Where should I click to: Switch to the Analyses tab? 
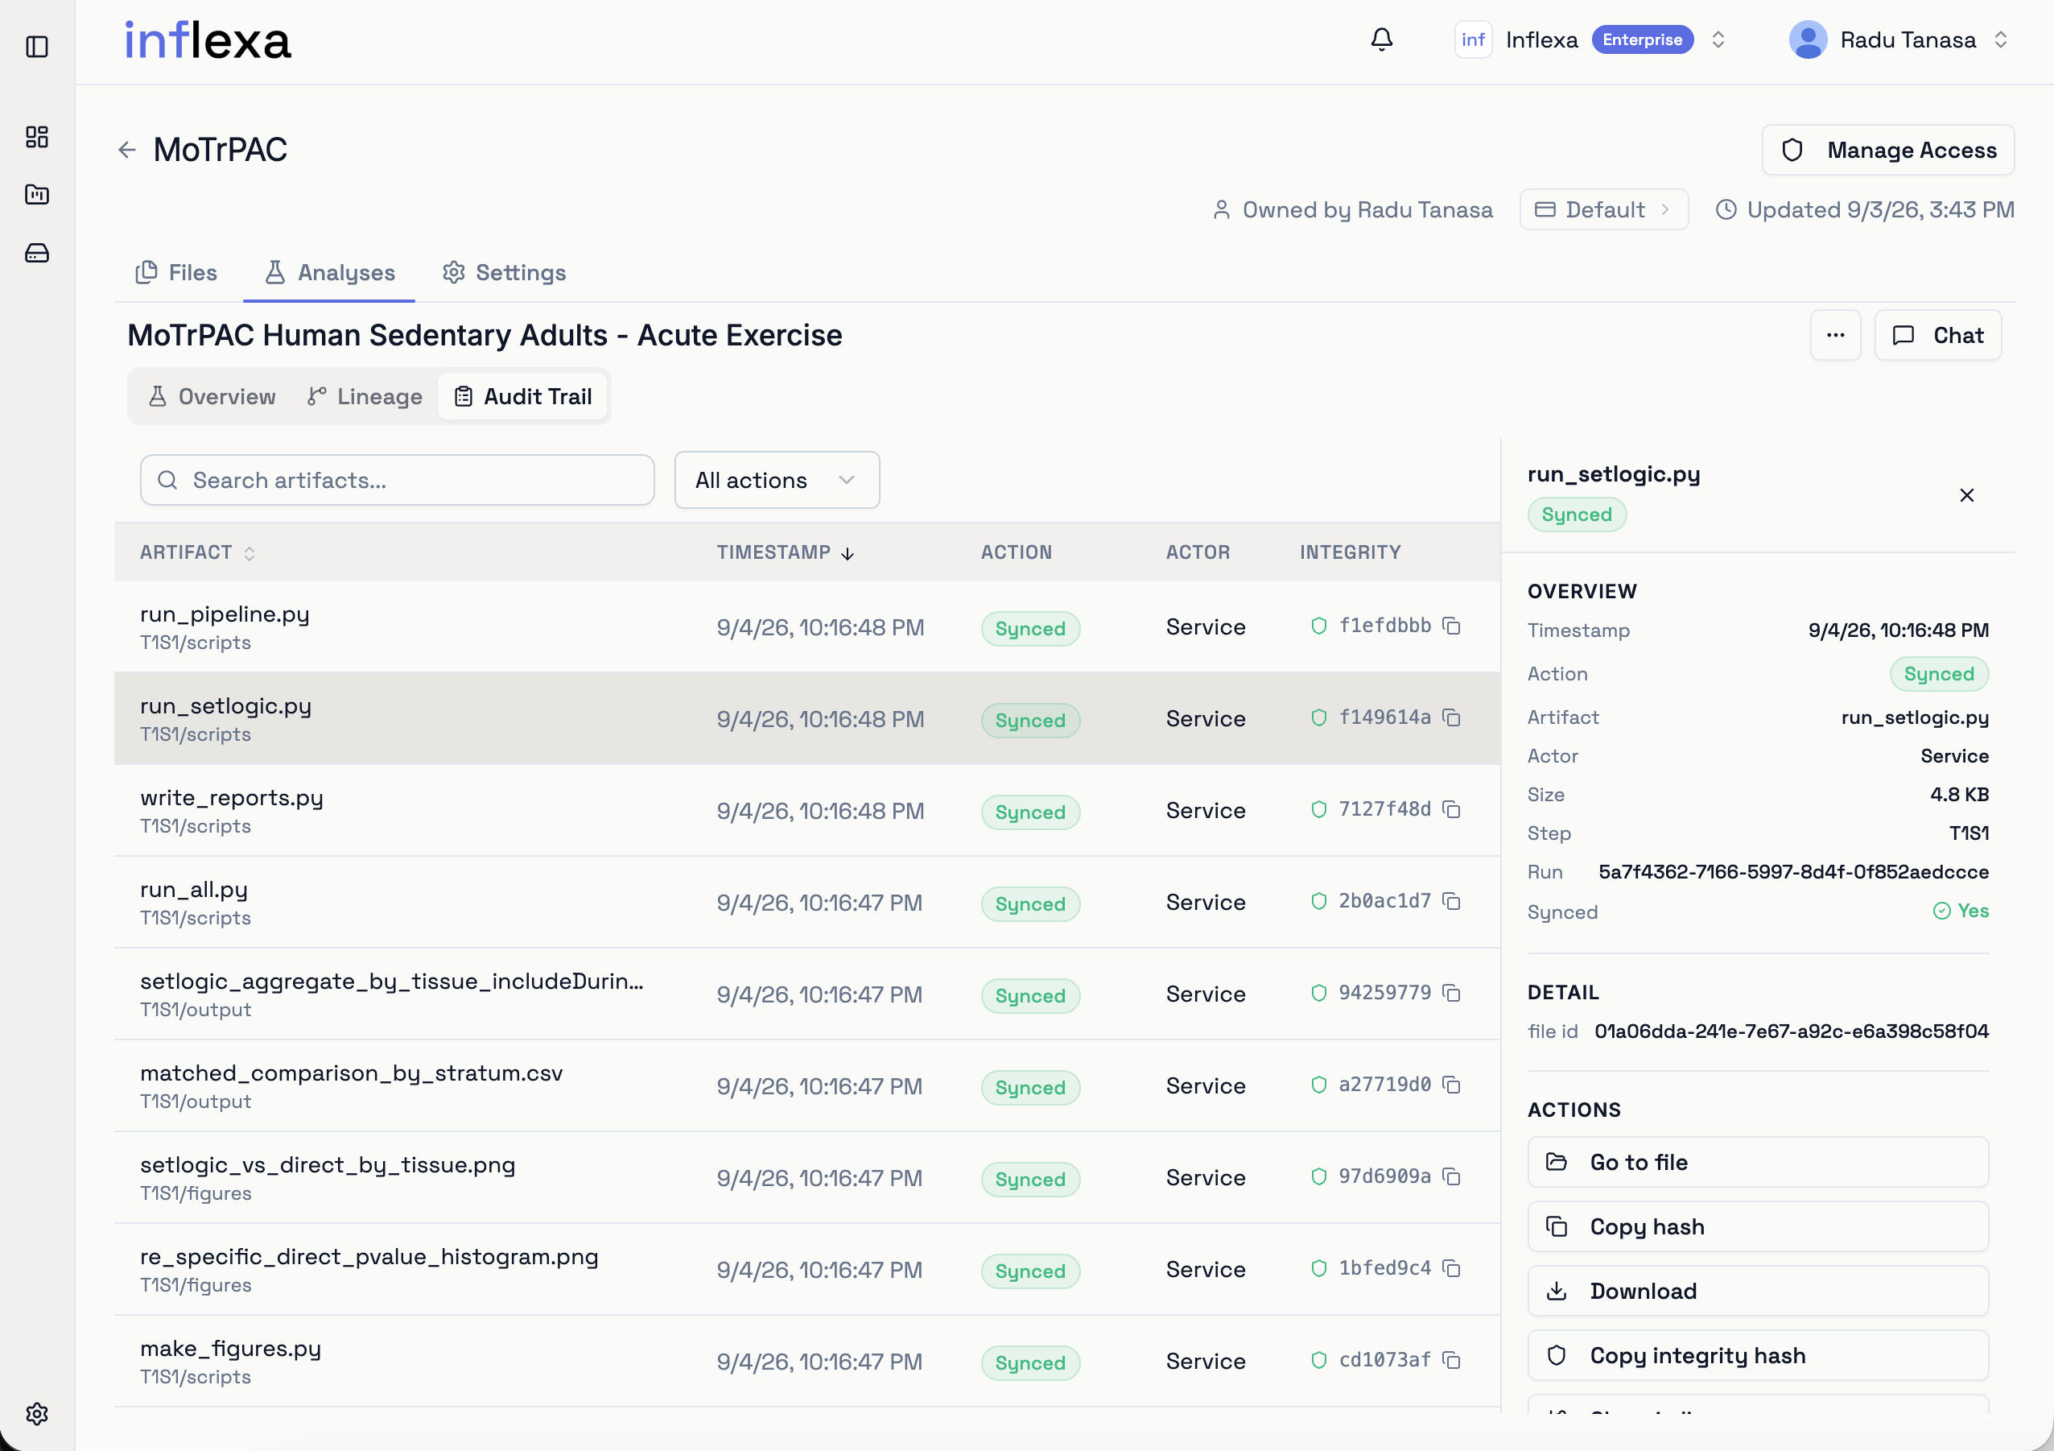[329, 272]
